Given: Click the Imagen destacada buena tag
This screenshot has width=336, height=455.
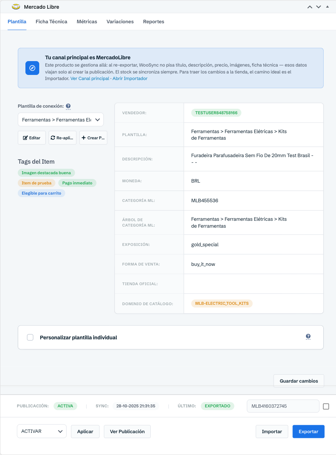Looking at the screenshot, I should point(46,173).
